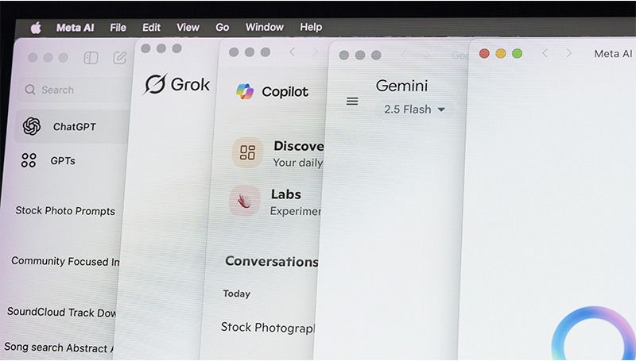The width and height of the screenshot is (636, 361).
Task: Open the Labs hand icon in Copilot
Action: tap(245, 201)
